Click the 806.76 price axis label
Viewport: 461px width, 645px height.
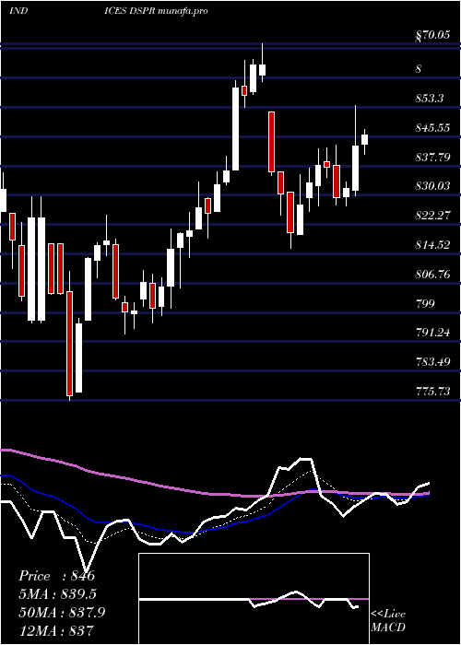[x=432, y=275]
